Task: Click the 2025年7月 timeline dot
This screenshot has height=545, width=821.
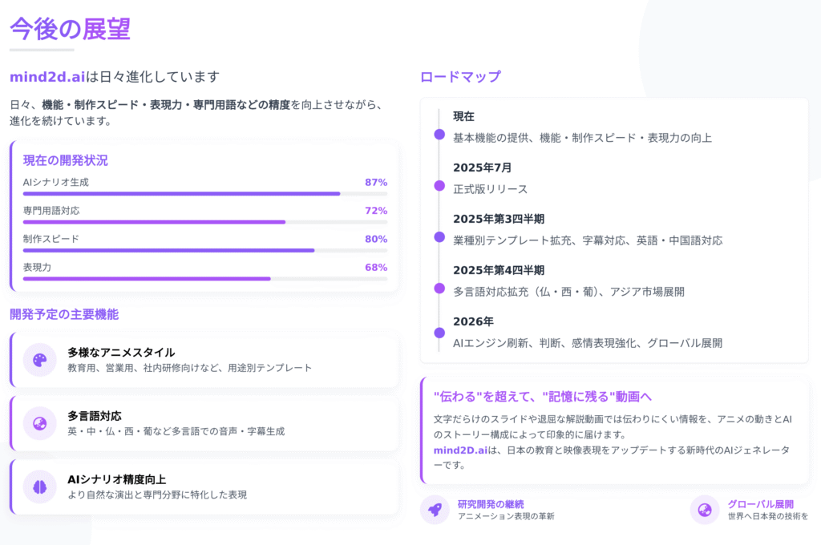Action: pos(439,186)
